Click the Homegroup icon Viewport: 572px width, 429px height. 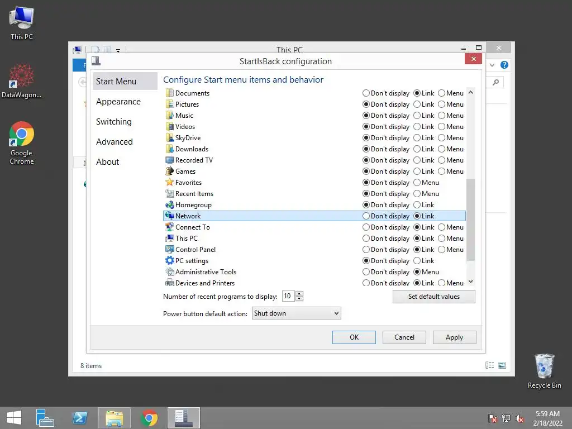(x=170, y=204)
